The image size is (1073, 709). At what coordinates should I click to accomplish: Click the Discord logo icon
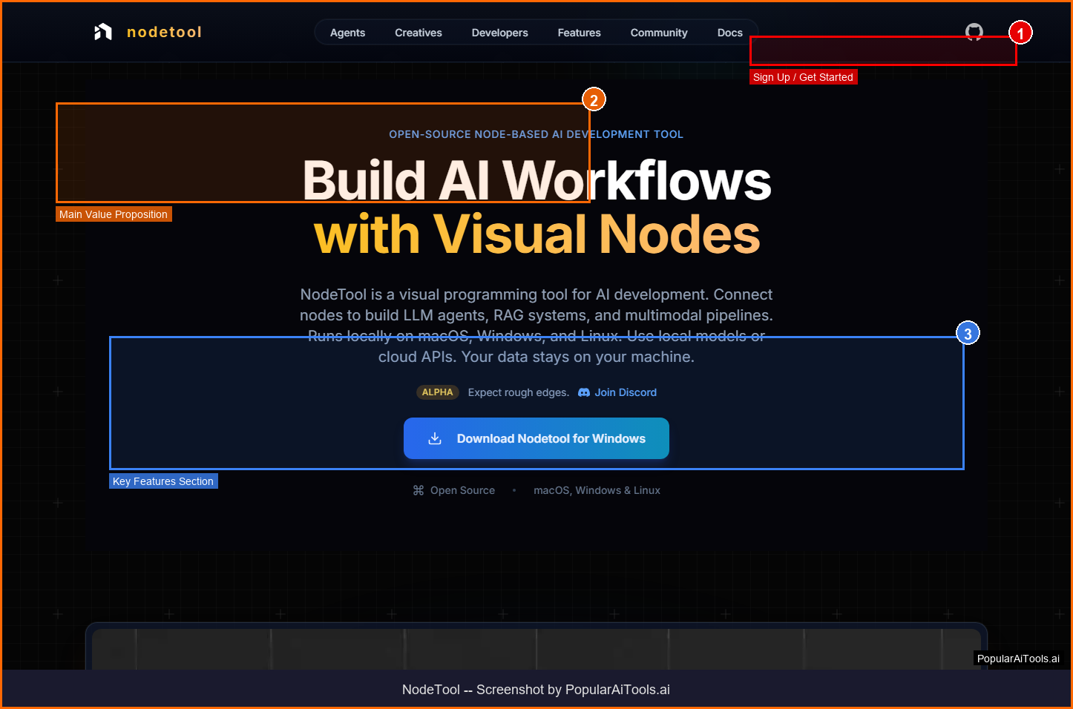pos(584,392)
